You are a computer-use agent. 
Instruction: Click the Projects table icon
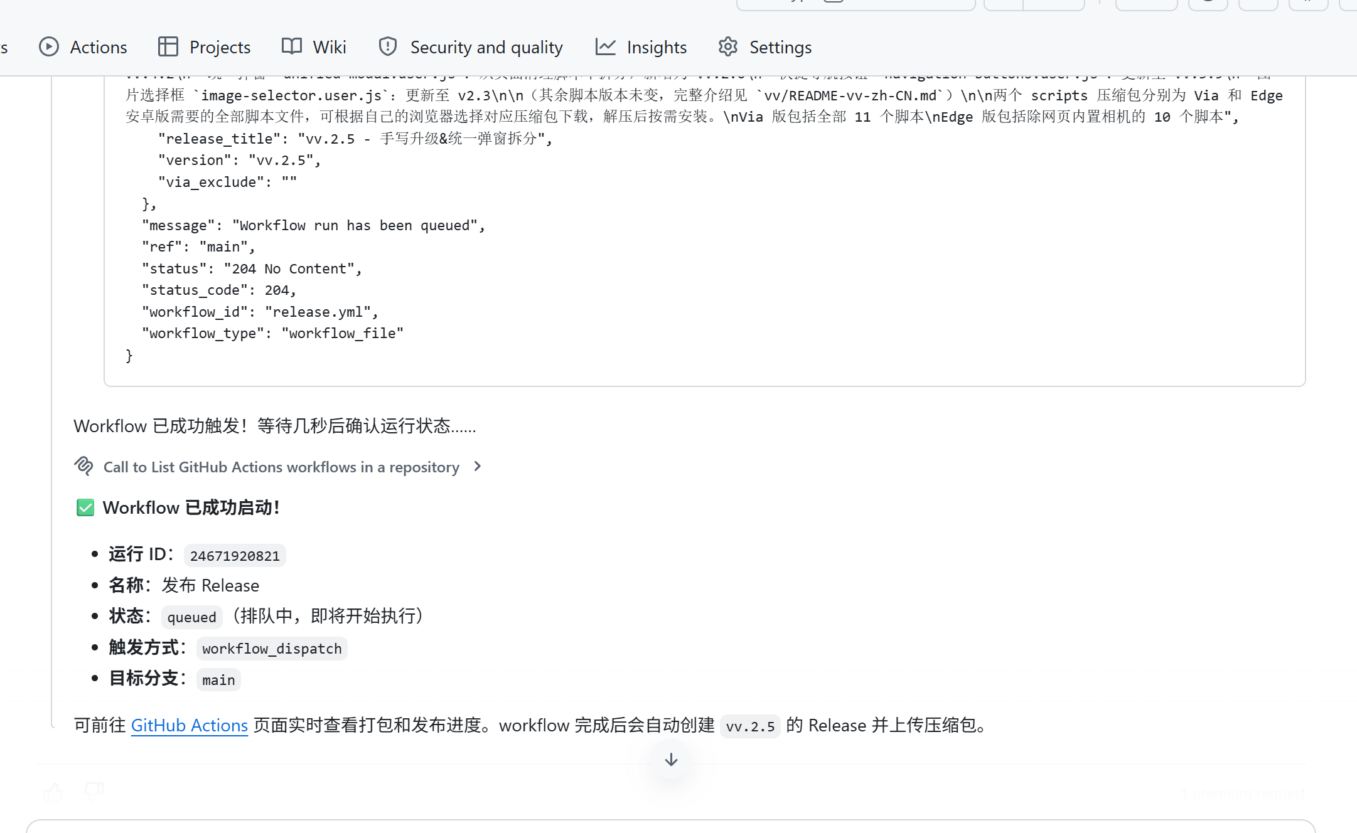tap(168, 47)
